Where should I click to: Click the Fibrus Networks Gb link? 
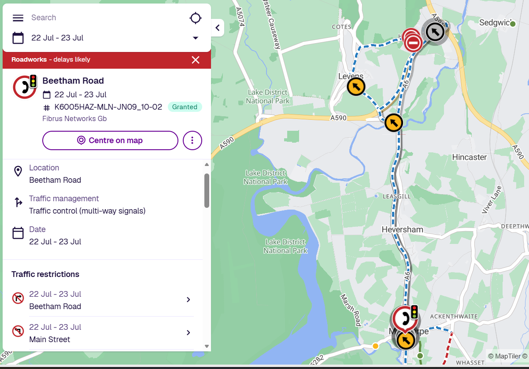tap(74, 118)
